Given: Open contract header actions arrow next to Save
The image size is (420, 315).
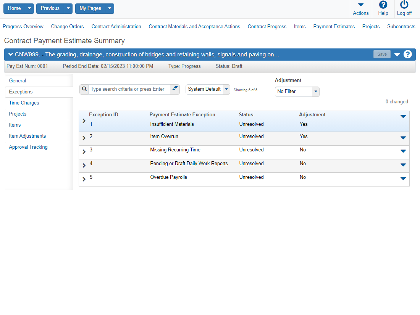Looking at the screenshot, I should click(x=397, y=55).
